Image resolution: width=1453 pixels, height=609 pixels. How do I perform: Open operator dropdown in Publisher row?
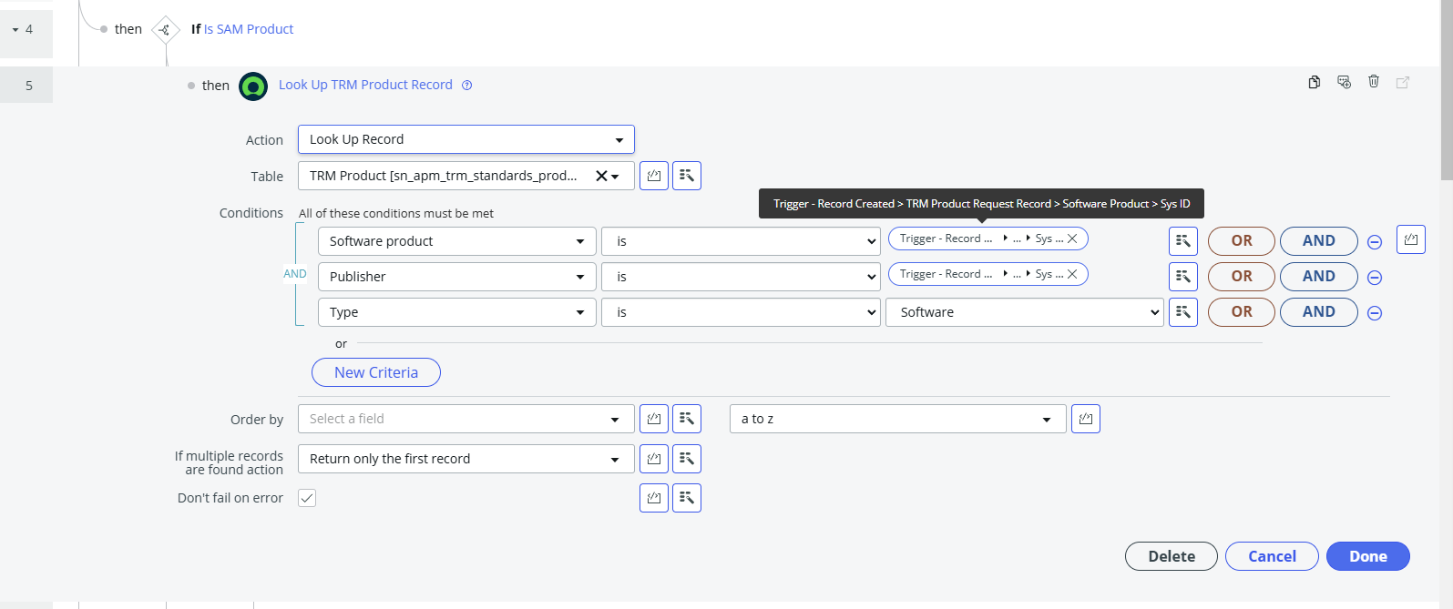742,277
